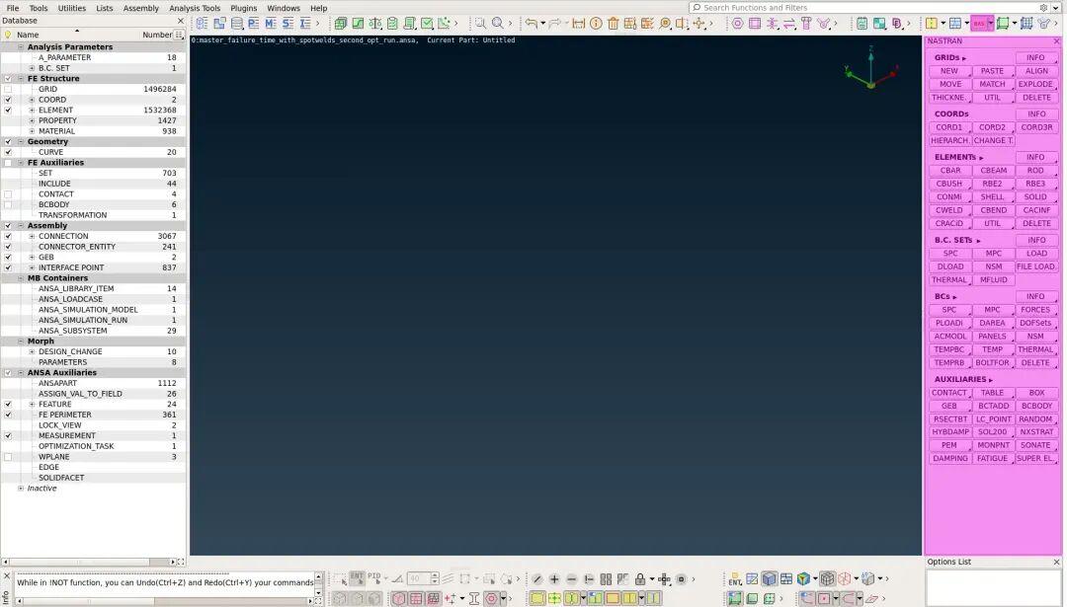Open the Undo history dropdown arrow
1067x607 pixels.
[x=543, y=24]
